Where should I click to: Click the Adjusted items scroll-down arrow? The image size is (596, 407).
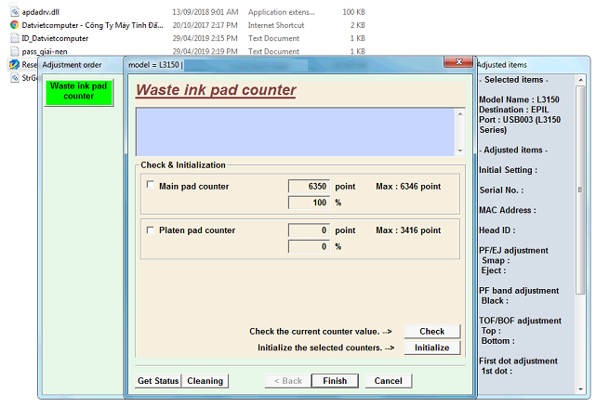pyautogui.click(x=580, y=389)
